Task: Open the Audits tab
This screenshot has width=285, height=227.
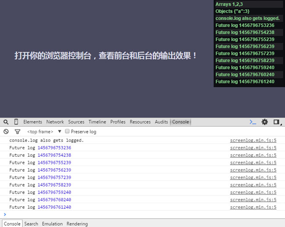Action: [x=161, y=122]
